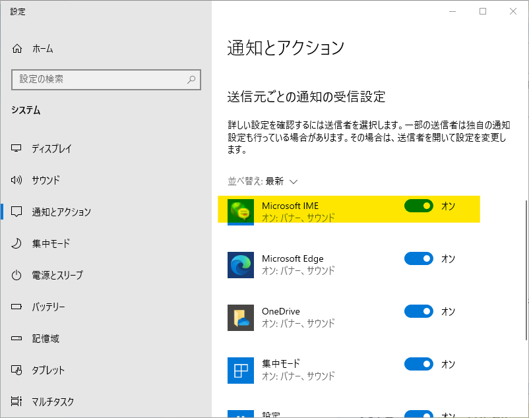Open タブレット settings from the sidebar
This screenshot has width=529, height=418.
point(15,371)
